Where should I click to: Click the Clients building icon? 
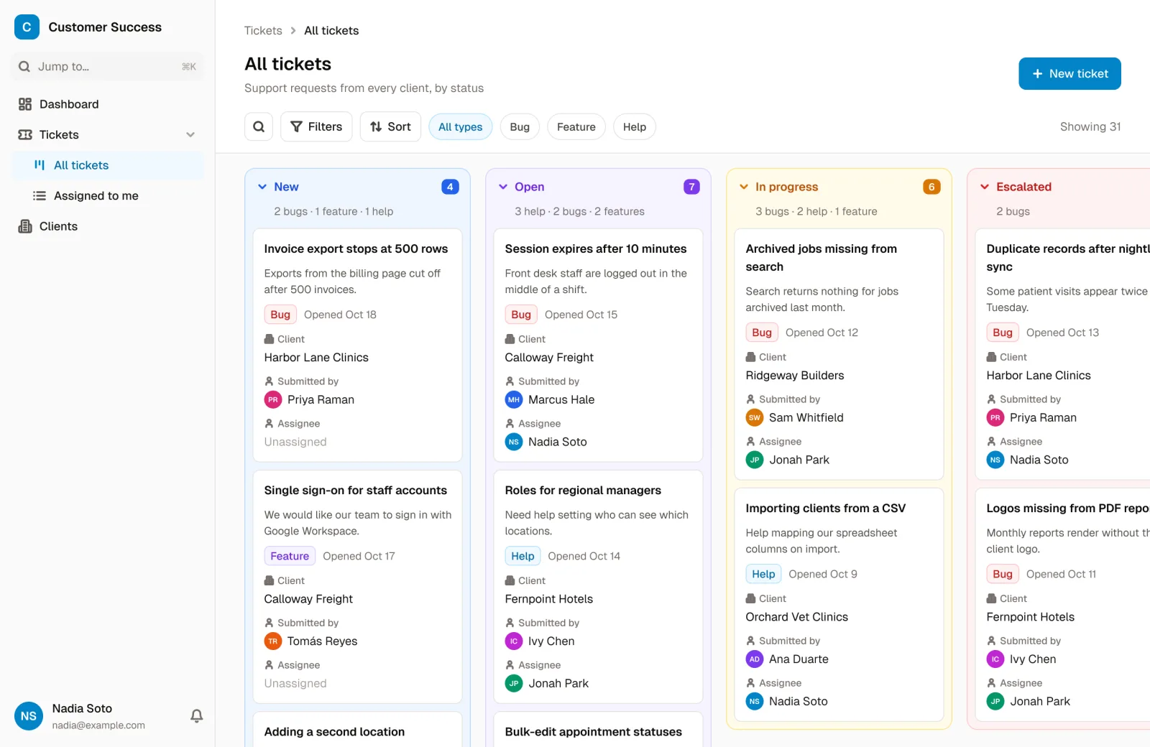tap(25, 226)
